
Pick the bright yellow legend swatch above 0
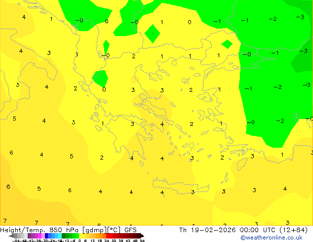pos(80,236)
